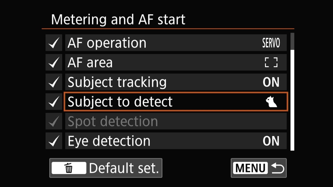This screenshot has width=333, height=187.
Task: Select the highlighted Subject to detect row
Action: click(x=176, y=102)
